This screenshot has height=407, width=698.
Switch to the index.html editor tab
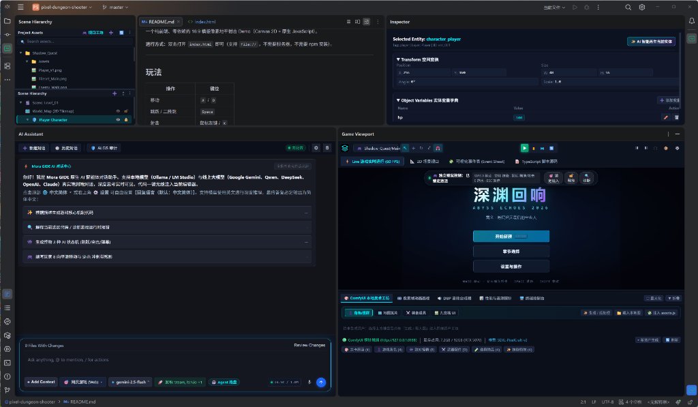(202, 21)
